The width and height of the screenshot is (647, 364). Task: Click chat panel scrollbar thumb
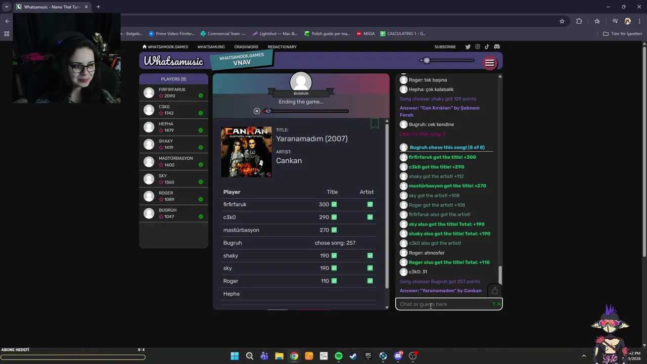[x=500, y=275]
